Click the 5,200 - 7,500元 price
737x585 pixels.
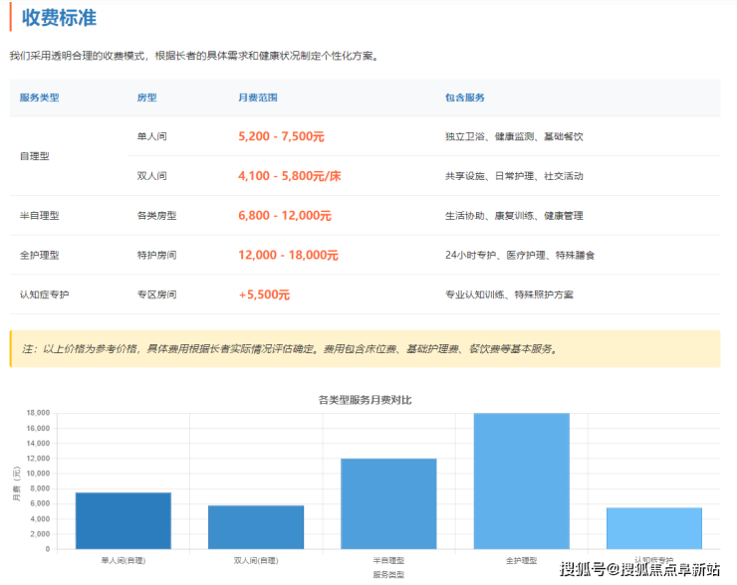coord(281,136)
